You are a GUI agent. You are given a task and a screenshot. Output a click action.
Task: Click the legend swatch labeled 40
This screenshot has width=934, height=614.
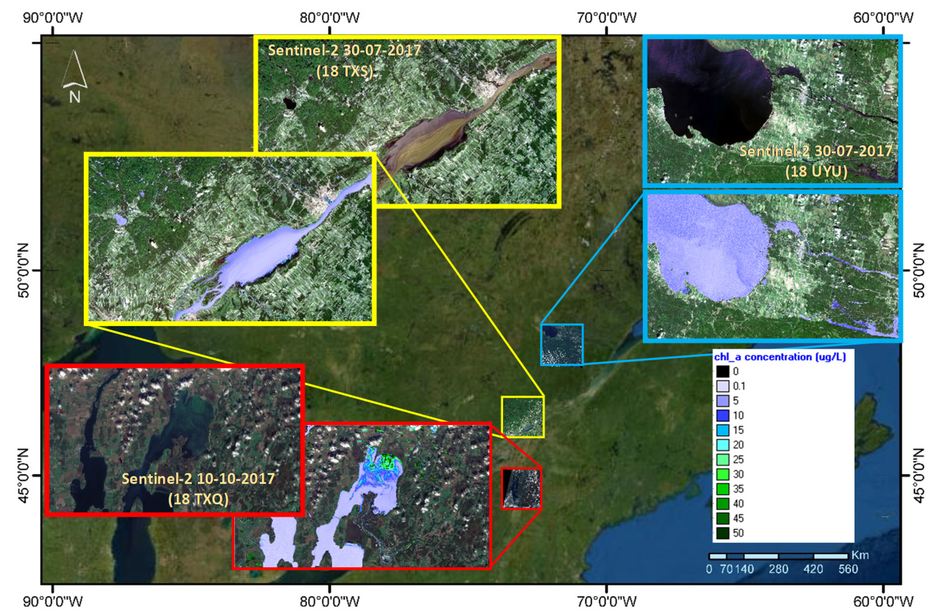723,504
